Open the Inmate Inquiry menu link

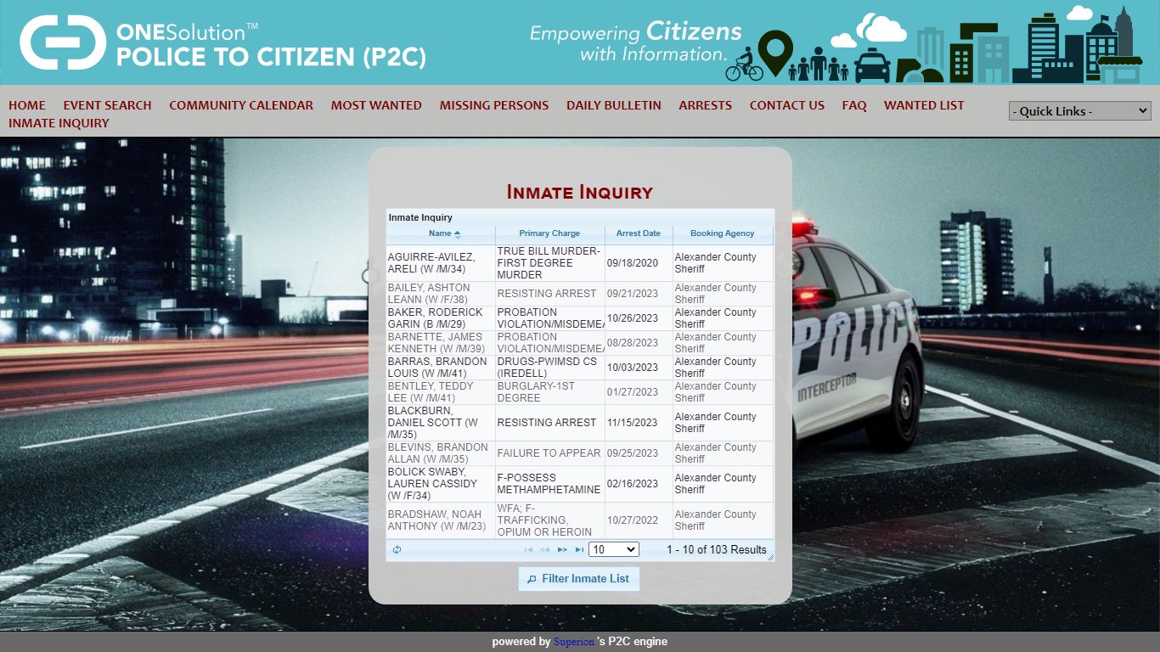(59, 123)
